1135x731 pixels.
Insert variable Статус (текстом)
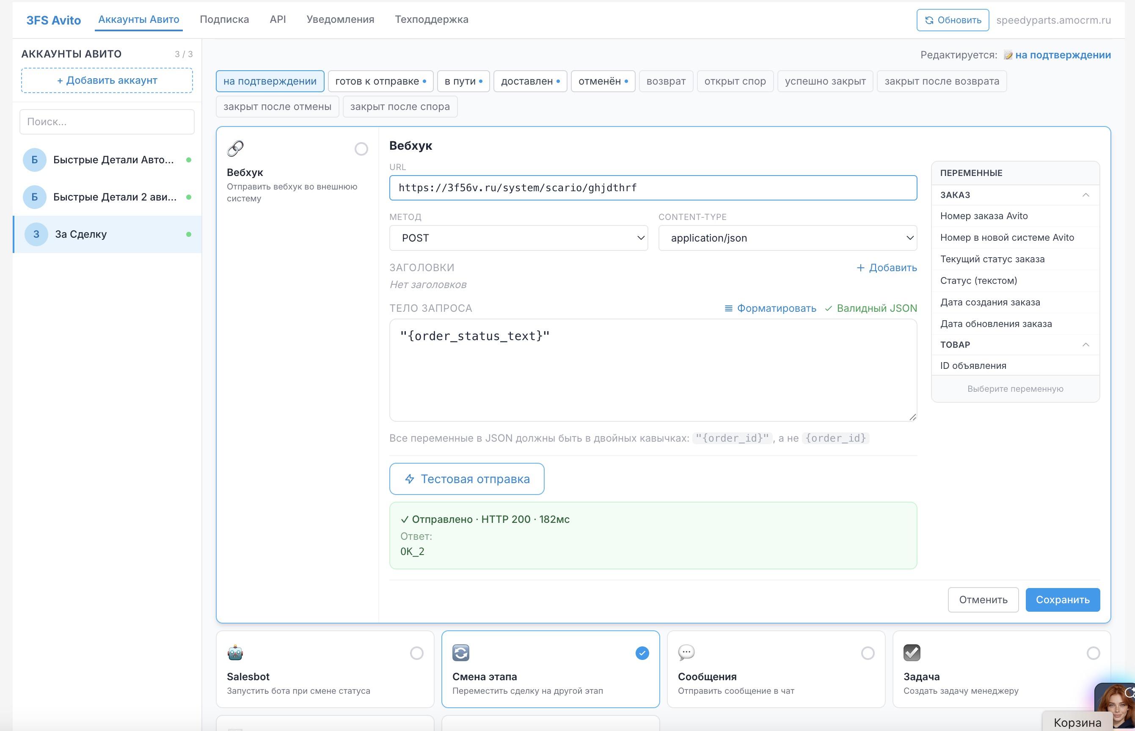coord(1015,280)
